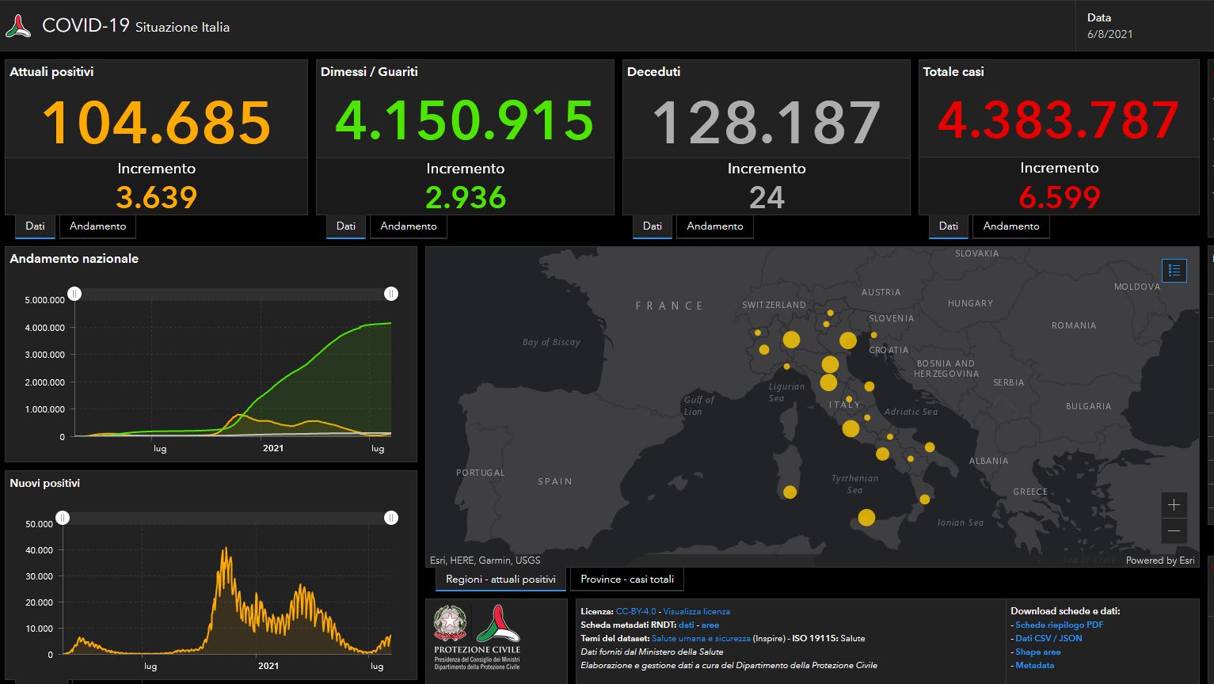Switch Deceduti card to Andamento view
1214x684 pixels.
[x=714, y=226]
